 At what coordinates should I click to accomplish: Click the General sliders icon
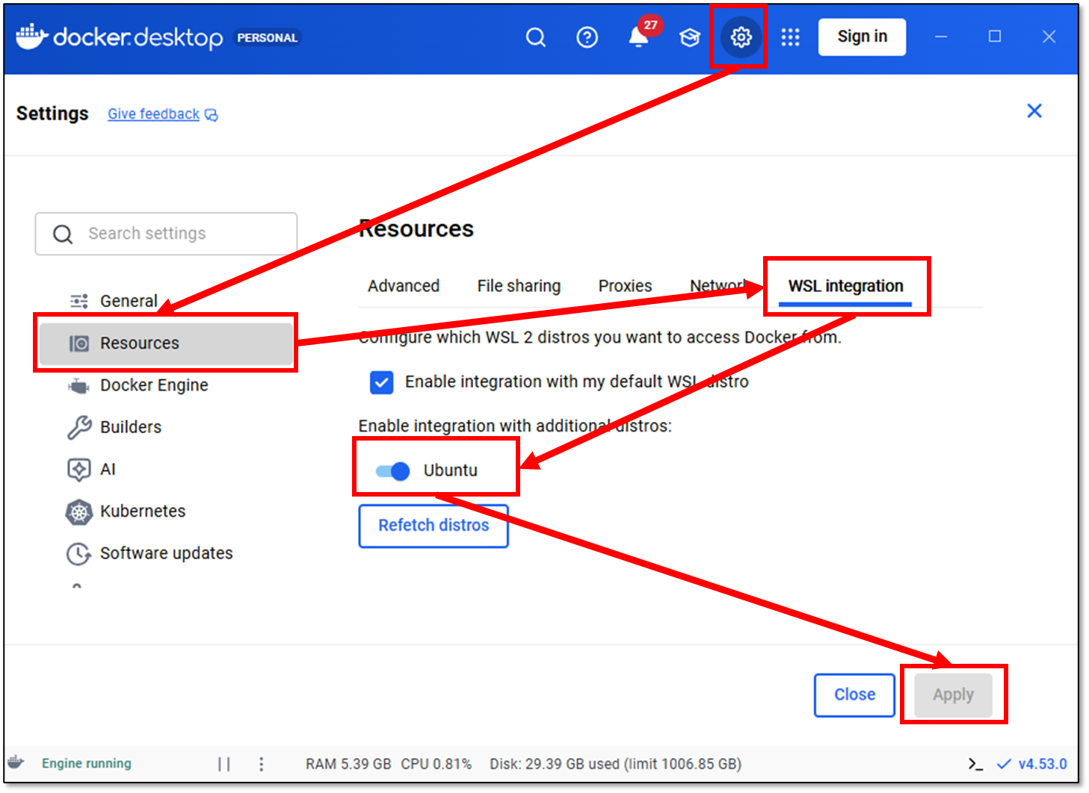click(79, 301)
